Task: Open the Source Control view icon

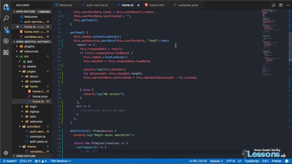Action: click(6, 29)
